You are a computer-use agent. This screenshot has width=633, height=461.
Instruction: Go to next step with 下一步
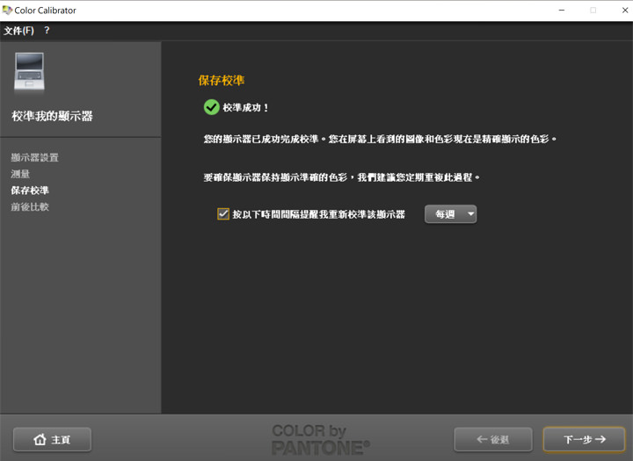(584, 439)
